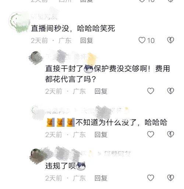The width and height of the screenshot is (184, 189).
Task: Tap the 隔壁网友 mention in last reply
Action: pyautogui.click(x=118, y=154)
